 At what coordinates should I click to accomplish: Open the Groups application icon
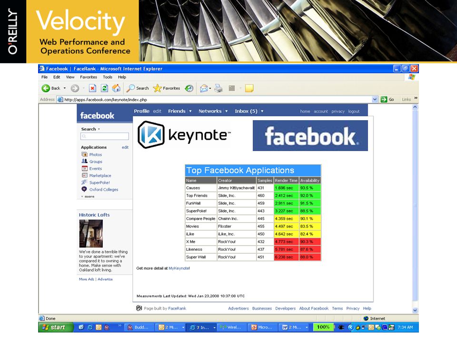pos(85,161)
